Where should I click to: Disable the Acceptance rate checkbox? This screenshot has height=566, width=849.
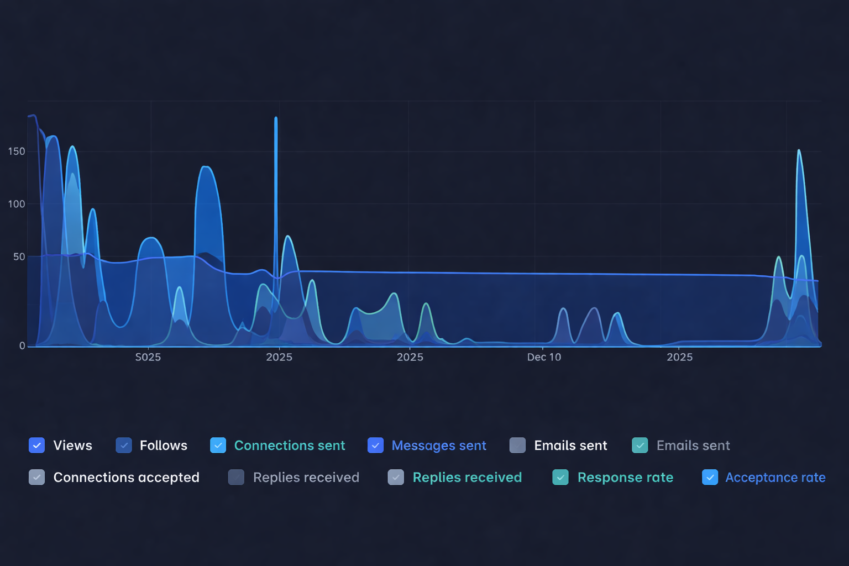pyautogui.click(x=710, y=478)
